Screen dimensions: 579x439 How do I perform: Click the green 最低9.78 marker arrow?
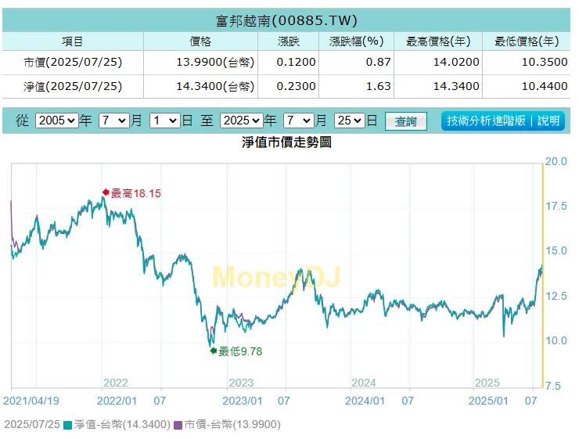pos(213,351)
